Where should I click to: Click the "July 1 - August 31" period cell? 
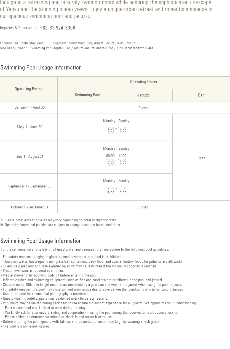[x=30, y=157]
